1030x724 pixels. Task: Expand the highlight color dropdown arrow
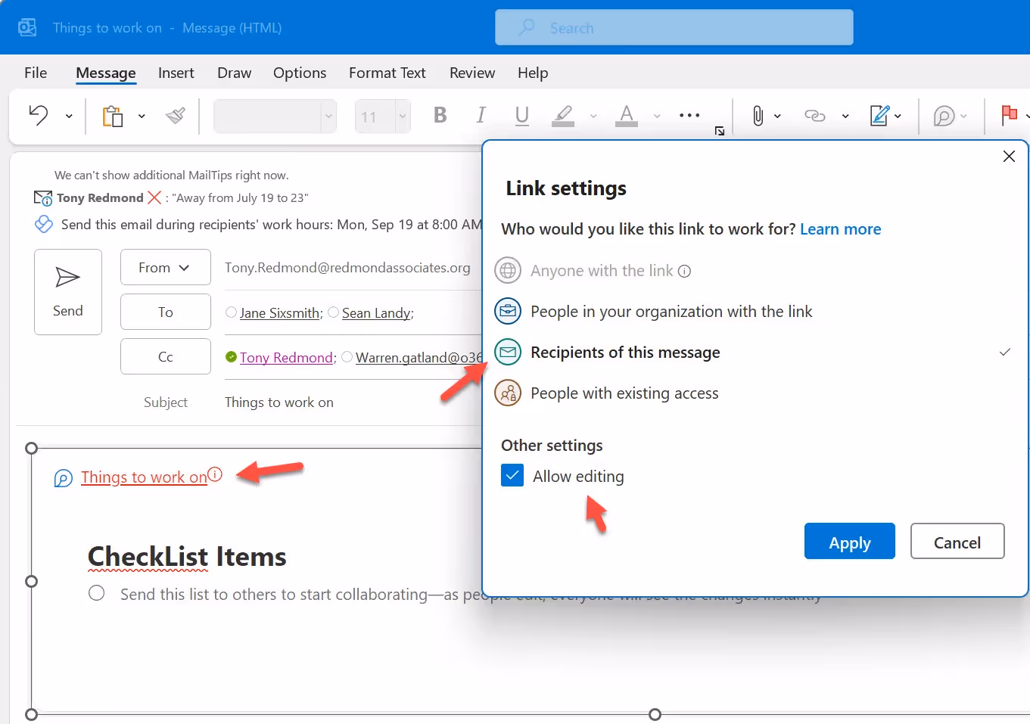coord(593,117)
